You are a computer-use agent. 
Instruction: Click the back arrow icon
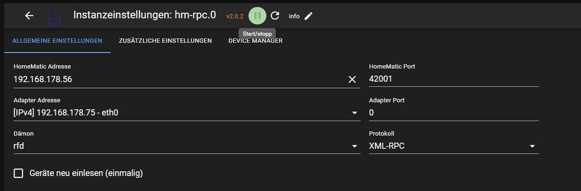pyautogui.click(x=29, y=15)
